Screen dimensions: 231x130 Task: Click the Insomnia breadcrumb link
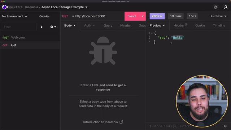31,7
